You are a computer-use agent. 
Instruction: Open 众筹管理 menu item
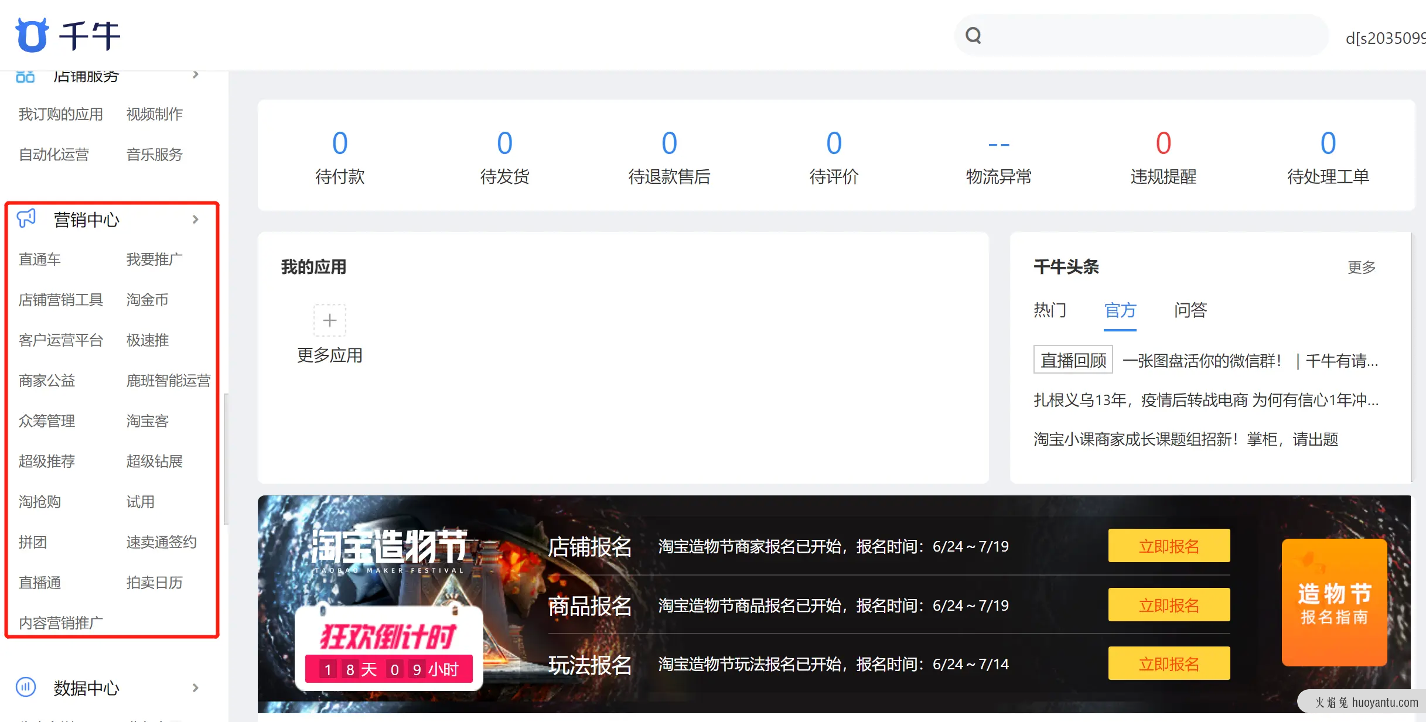[47, 421]
